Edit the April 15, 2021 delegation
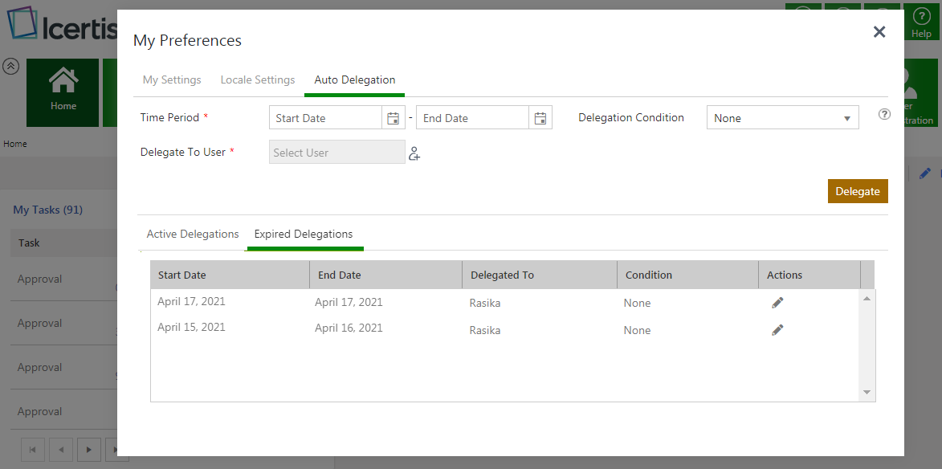This screenshot has width=942, height=469. coord(777,330)
